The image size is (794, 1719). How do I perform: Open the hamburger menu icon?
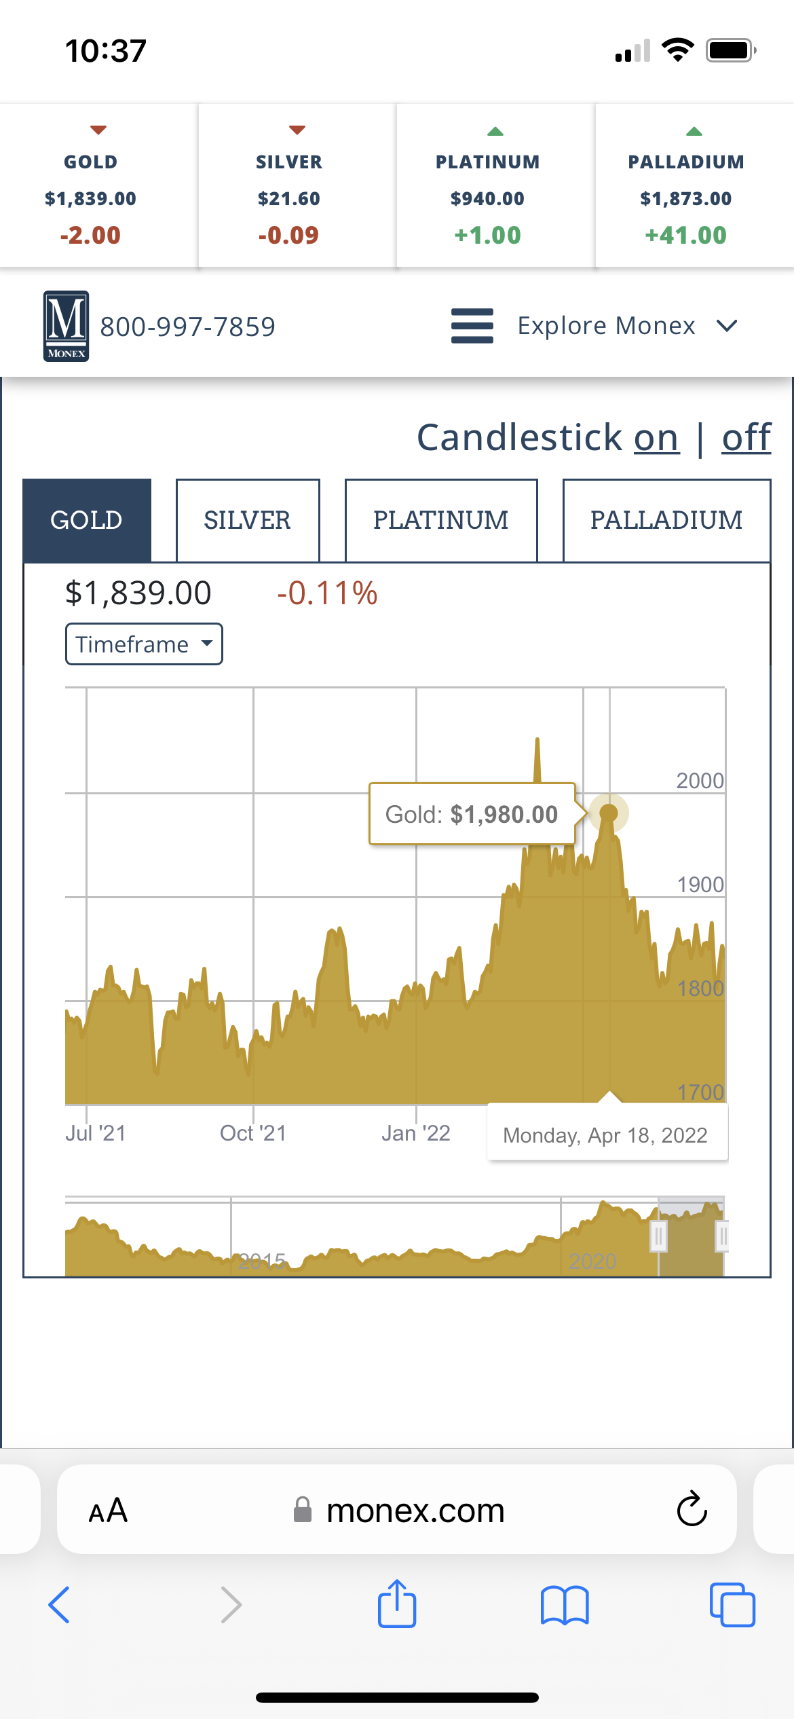[x=472, y=326]
